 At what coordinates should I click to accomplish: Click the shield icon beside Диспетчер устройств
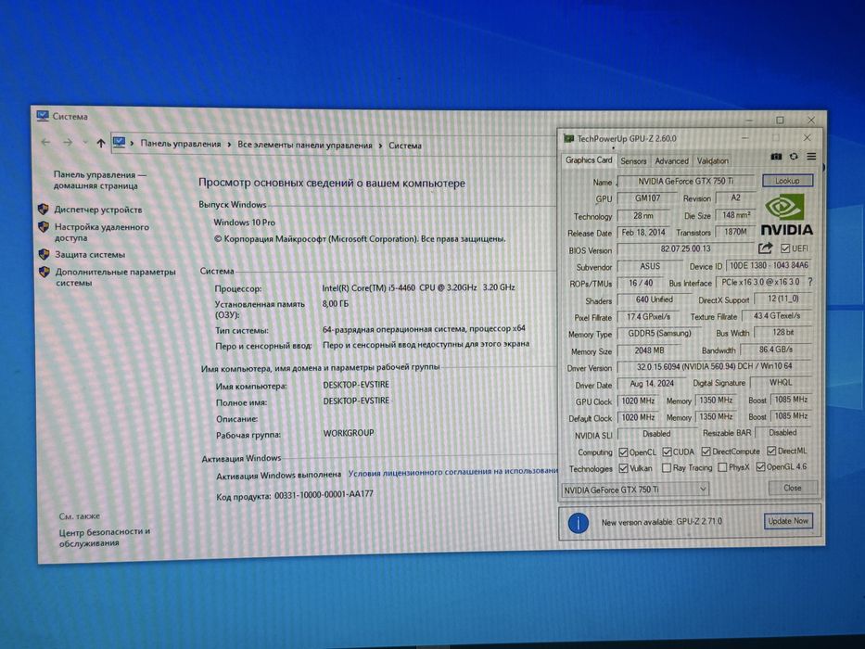[x=43, y=210]
